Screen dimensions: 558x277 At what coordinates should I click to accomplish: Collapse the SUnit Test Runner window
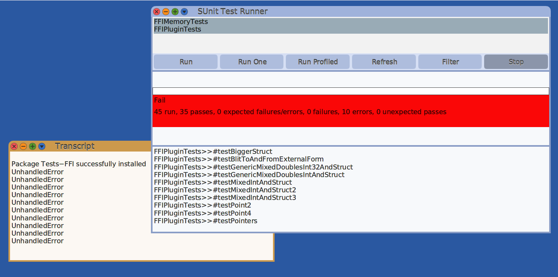[x=166, y=12]
